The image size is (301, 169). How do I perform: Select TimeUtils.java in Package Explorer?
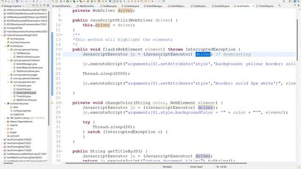click(24, 96)
